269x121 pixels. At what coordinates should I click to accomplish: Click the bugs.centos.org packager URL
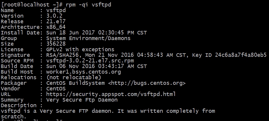(x=147, y=83)
